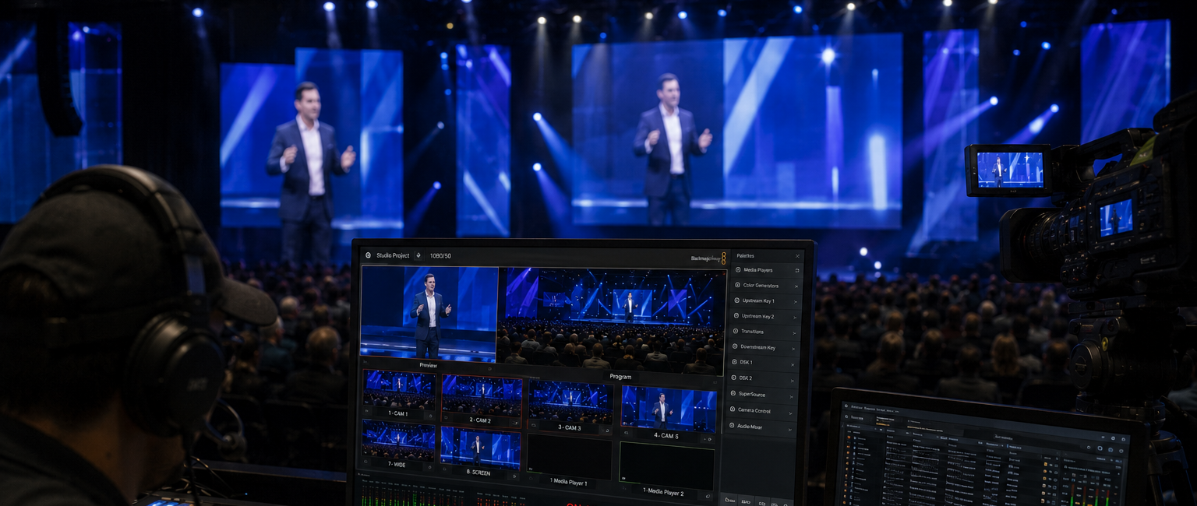Viewport: 1197px width, 506px height.
Task: Click the Blackmagic logo icon in the header
Action: click(722, 258)
